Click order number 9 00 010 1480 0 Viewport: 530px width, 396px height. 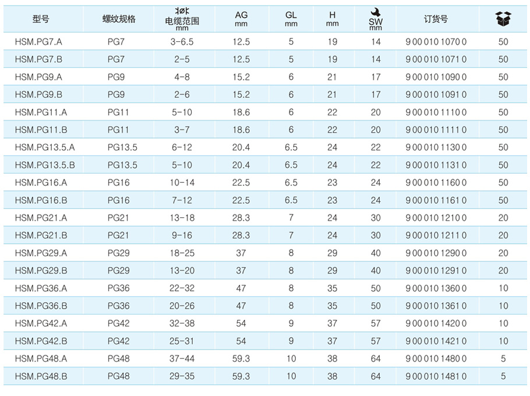click(436, 359)
